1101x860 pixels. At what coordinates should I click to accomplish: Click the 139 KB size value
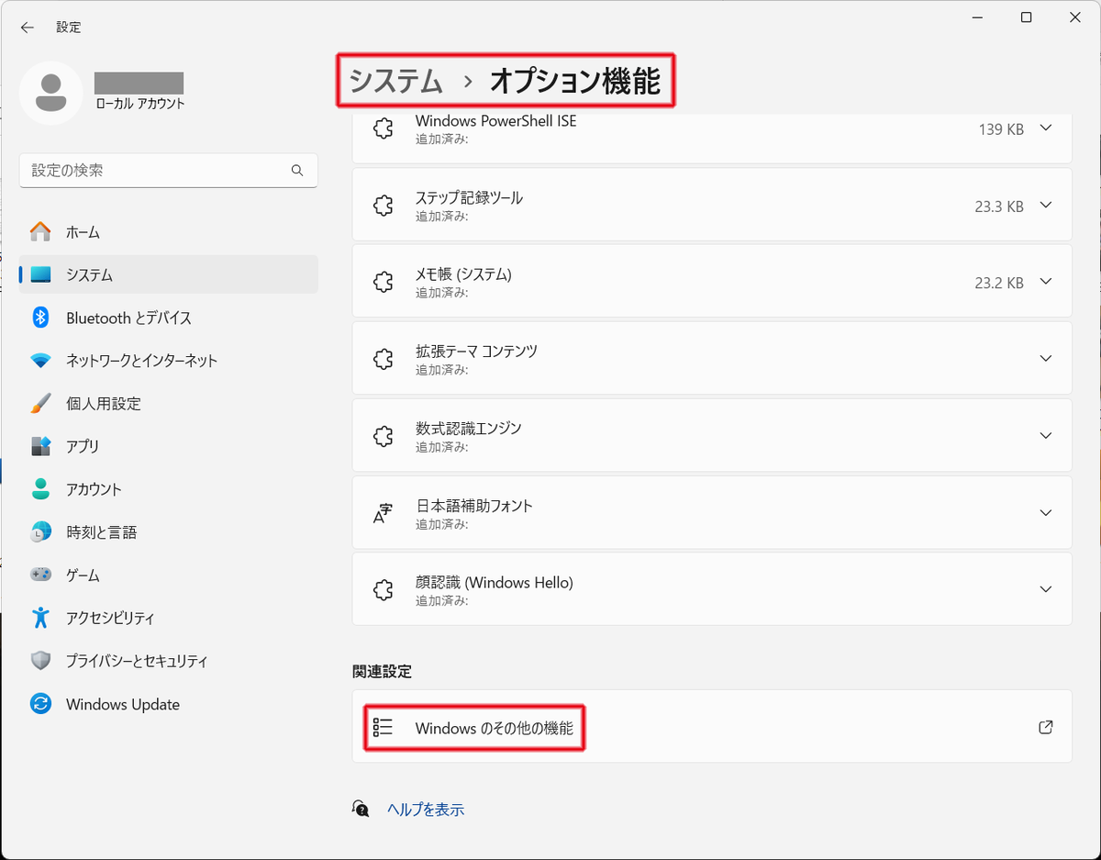click(1001, 129)
